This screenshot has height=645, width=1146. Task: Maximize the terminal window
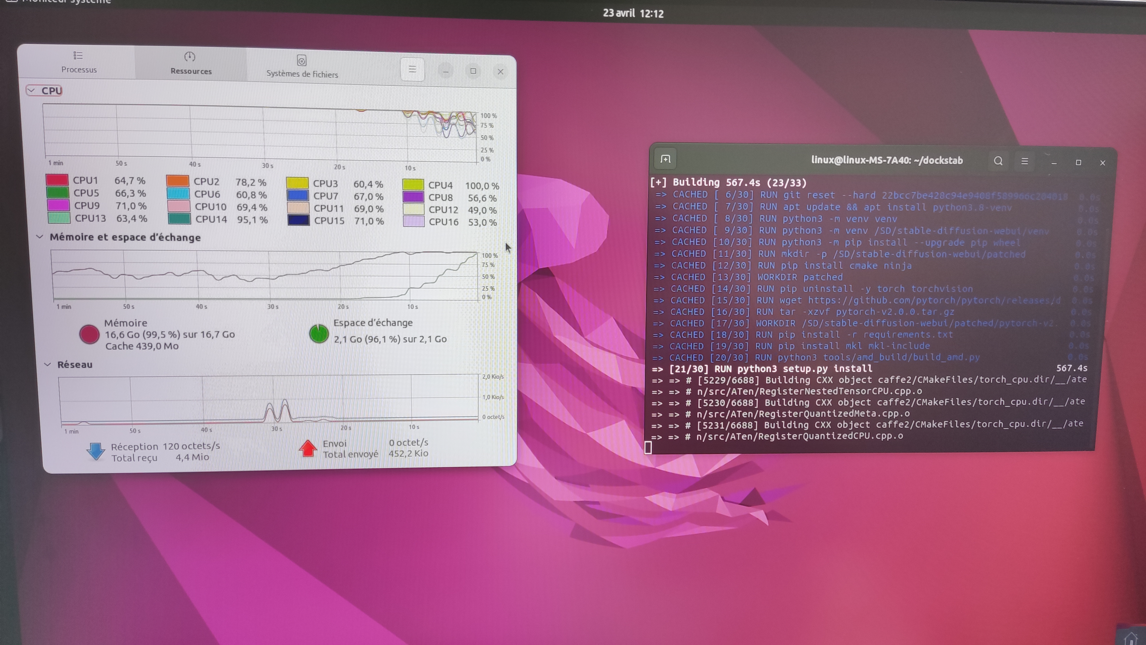(1078, 163)
